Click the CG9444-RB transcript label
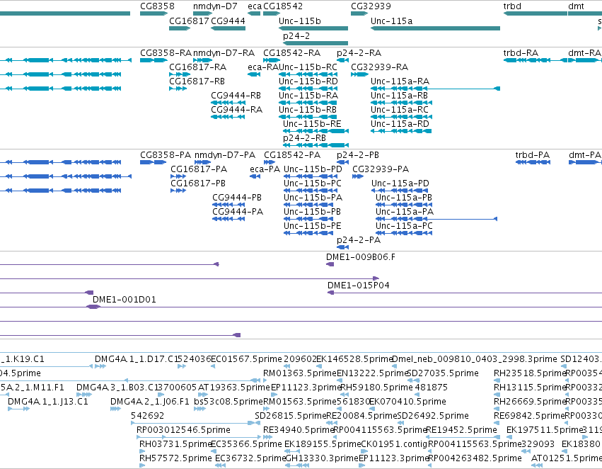Image resolution: width=602 pixels, height=469 pixels. click(x=236, y=96)
